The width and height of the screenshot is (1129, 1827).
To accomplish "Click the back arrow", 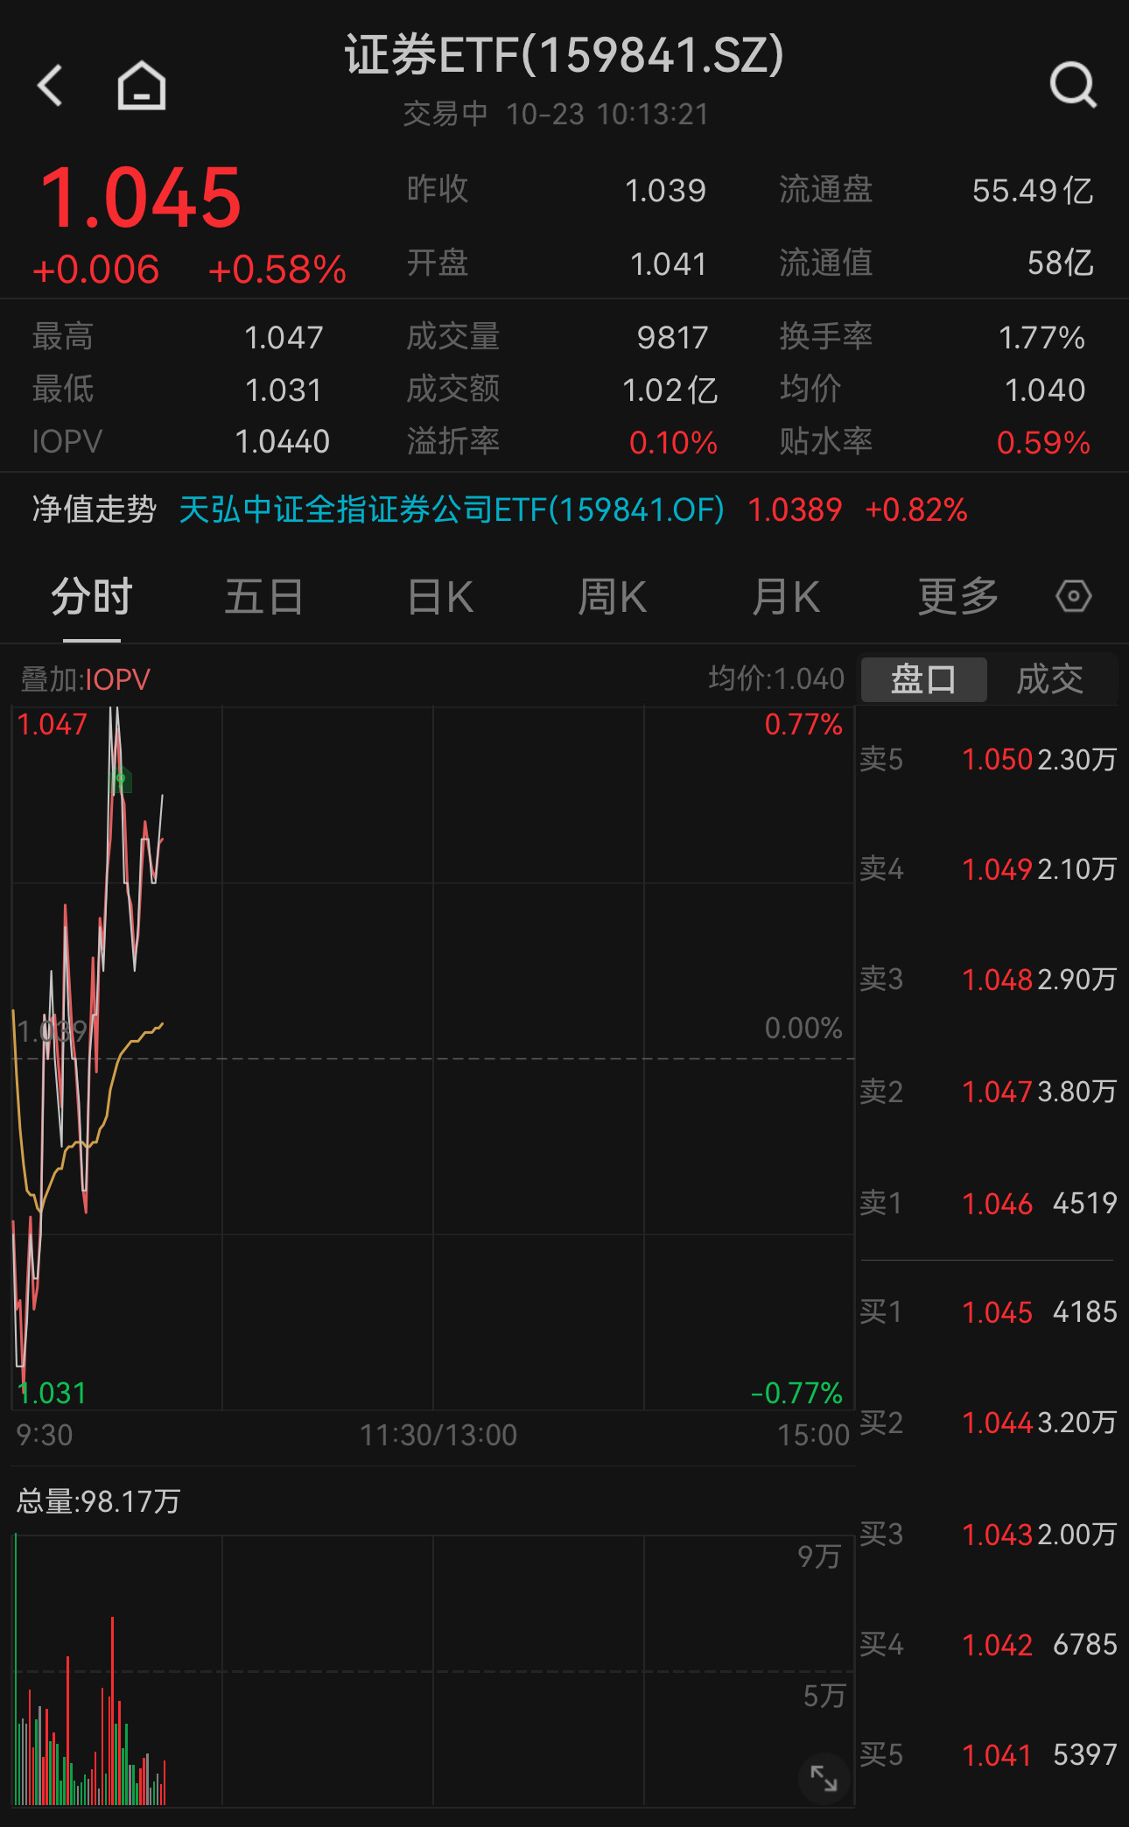I will point(50,85).
